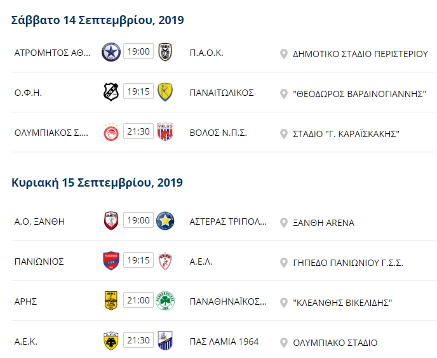Click location pin beside ΟΛΥΜΠΙΑΚΟ ΣΤΑΔΙΟ

pyautogui.click(x=284, y=343)
